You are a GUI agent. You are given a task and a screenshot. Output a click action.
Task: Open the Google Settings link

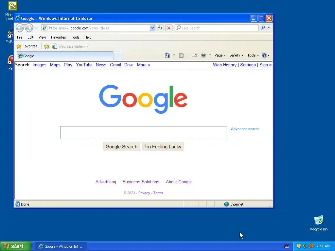coord(248,65)
